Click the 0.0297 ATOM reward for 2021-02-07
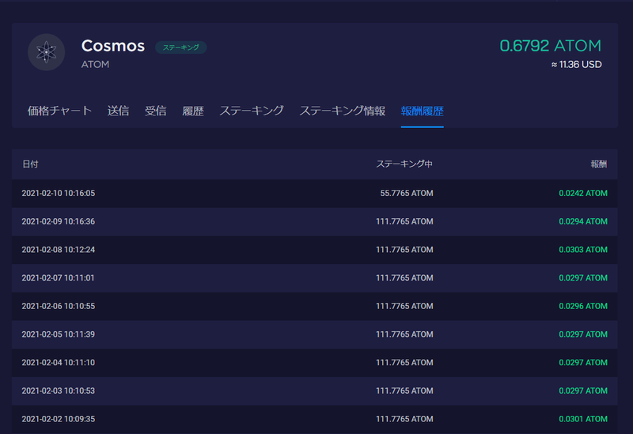The width and height of the screenshot is (633, 434). pyautogui.click(x=583, y=278)
